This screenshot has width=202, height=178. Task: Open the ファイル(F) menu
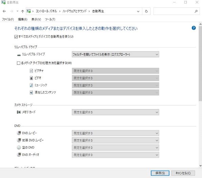pos(8,19)
